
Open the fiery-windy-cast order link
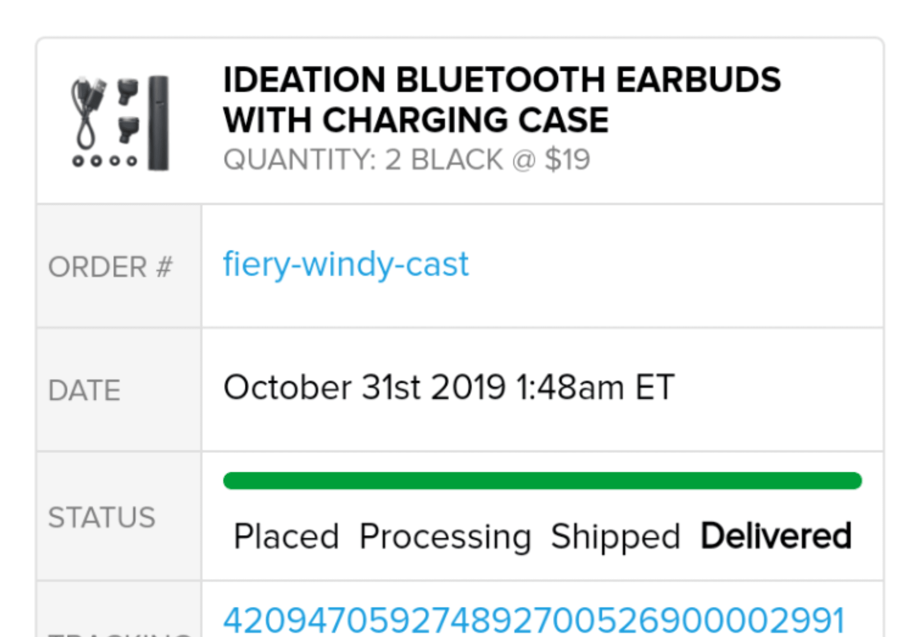coord(346,264)
